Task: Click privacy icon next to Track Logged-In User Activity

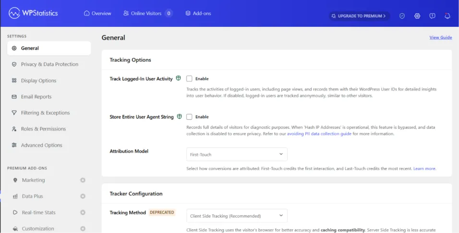Action: tap(178, 78)
